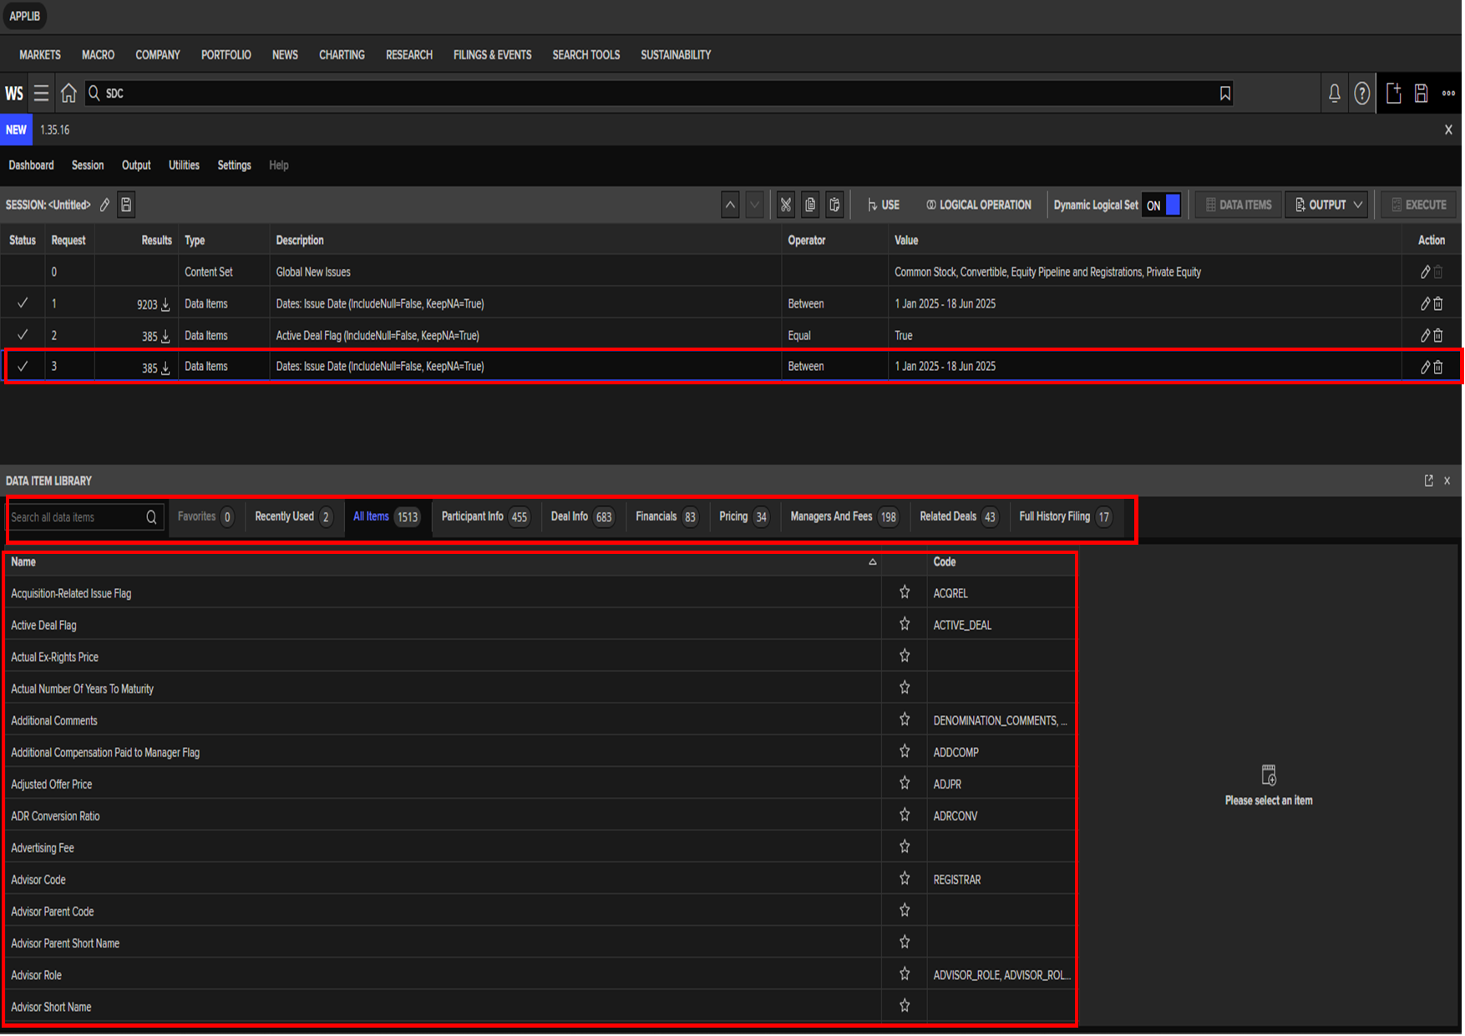Switch to the Deal Info tab
The height and width of the screenshot is (1036, 1465).
pyautogui.click(x=582, y=517)
